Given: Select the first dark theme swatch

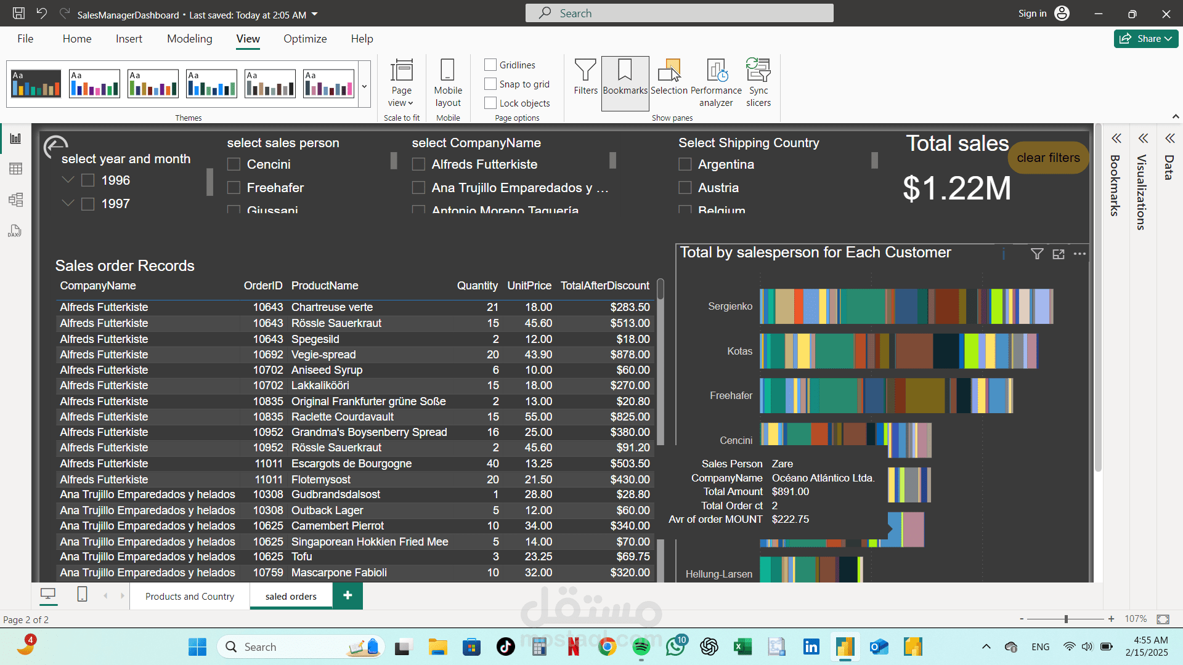Looking at the screenshot, I should point(36,84).
